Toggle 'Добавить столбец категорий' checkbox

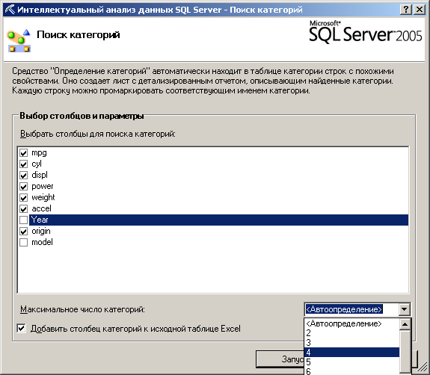(22, 328)
